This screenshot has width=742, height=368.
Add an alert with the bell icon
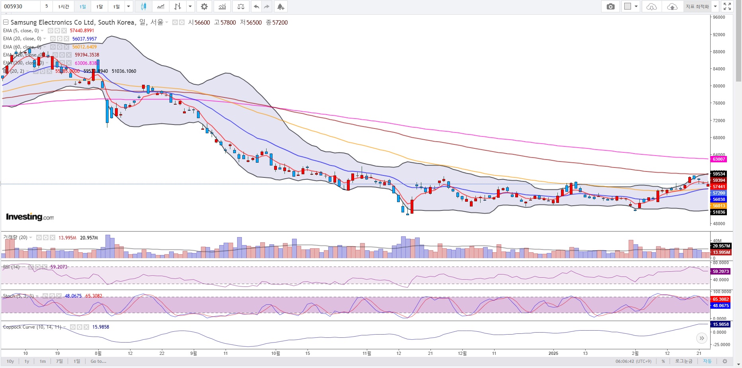[x=280, y=6]
